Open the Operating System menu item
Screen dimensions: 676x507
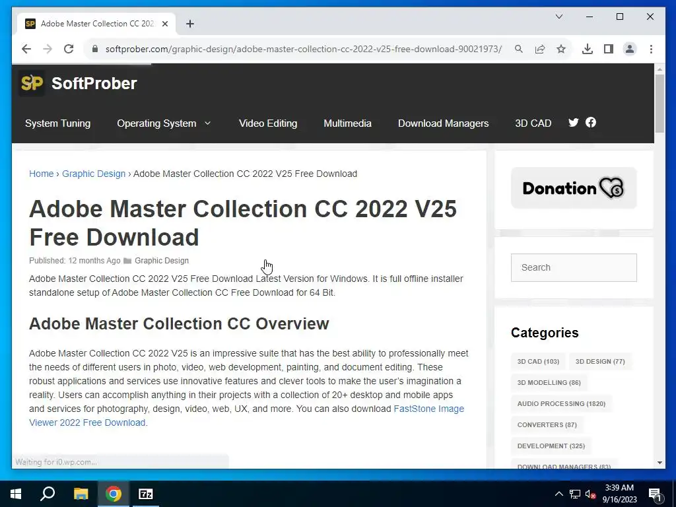click(x=156, y=123)
